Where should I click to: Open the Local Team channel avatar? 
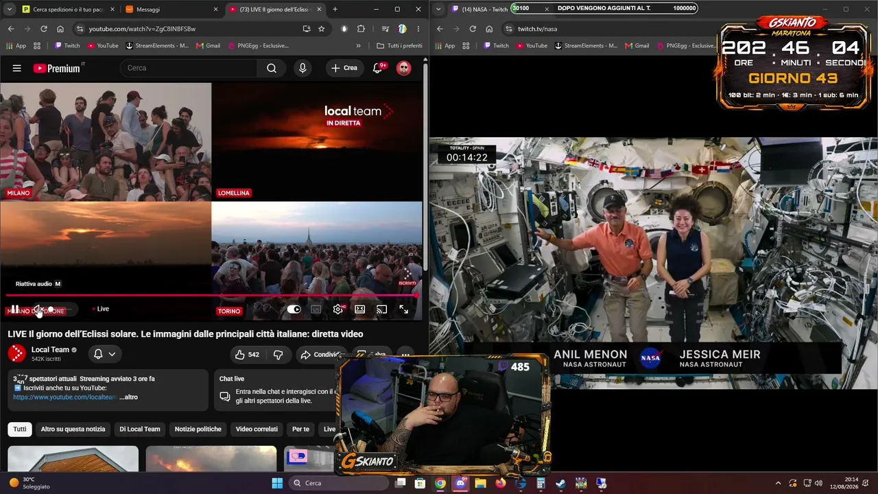coord(16,353)
